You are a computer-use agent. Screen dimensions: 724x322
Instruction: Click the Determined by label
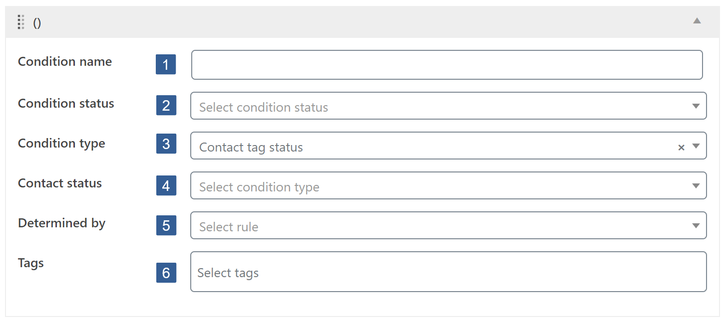click(x=61, y=223)
